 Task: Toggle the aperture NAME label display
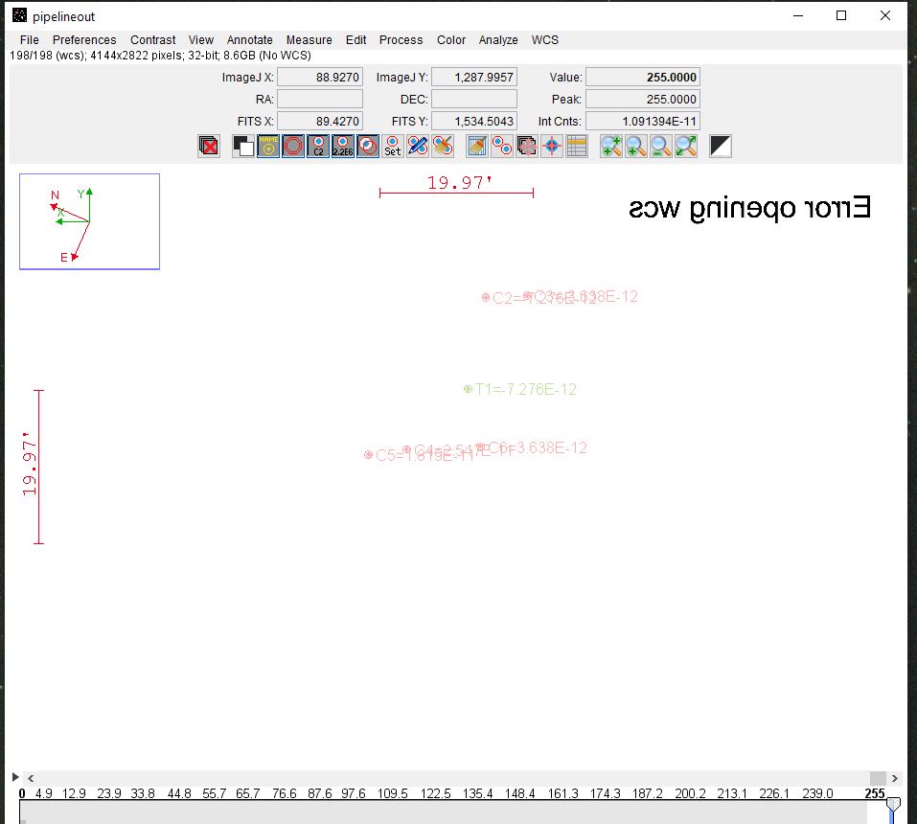tap(268, 147)
